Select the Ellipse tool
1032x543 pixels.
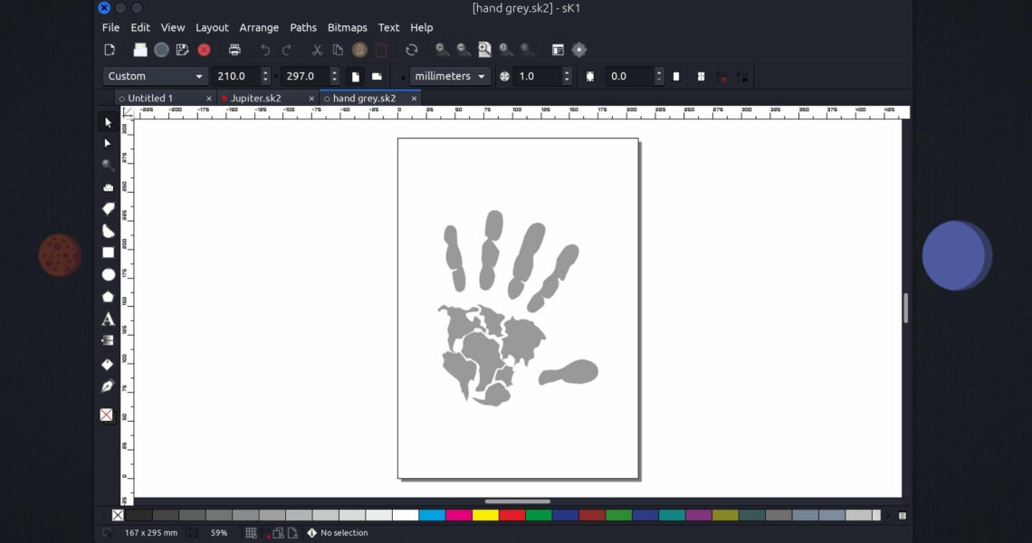pos(108,274)
